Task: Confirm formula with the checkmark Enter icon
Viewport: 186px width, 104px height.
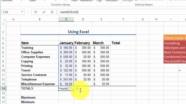Action: click(44, 12)
